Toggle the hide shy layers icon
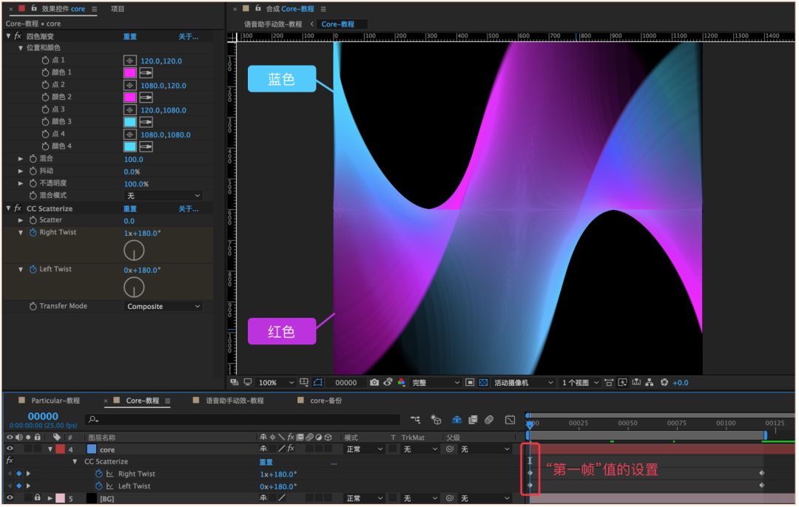 pyautogui.click(x=456, y=420)
